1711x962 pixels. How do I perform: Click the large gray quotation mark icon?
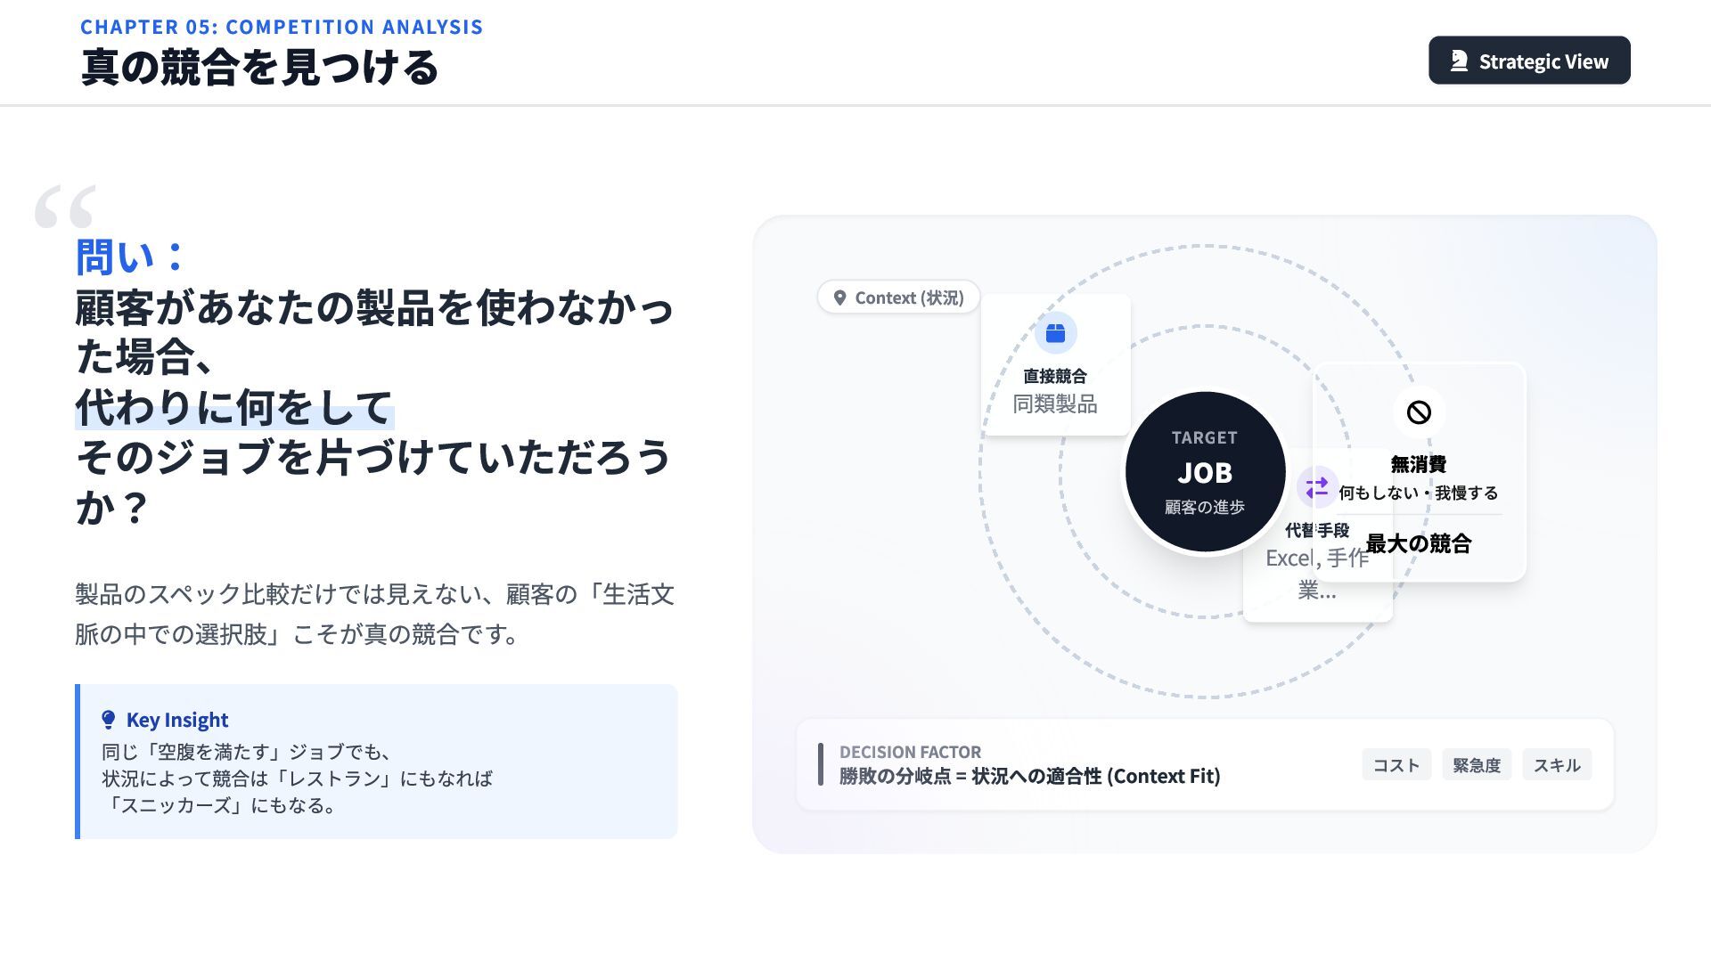64,207
